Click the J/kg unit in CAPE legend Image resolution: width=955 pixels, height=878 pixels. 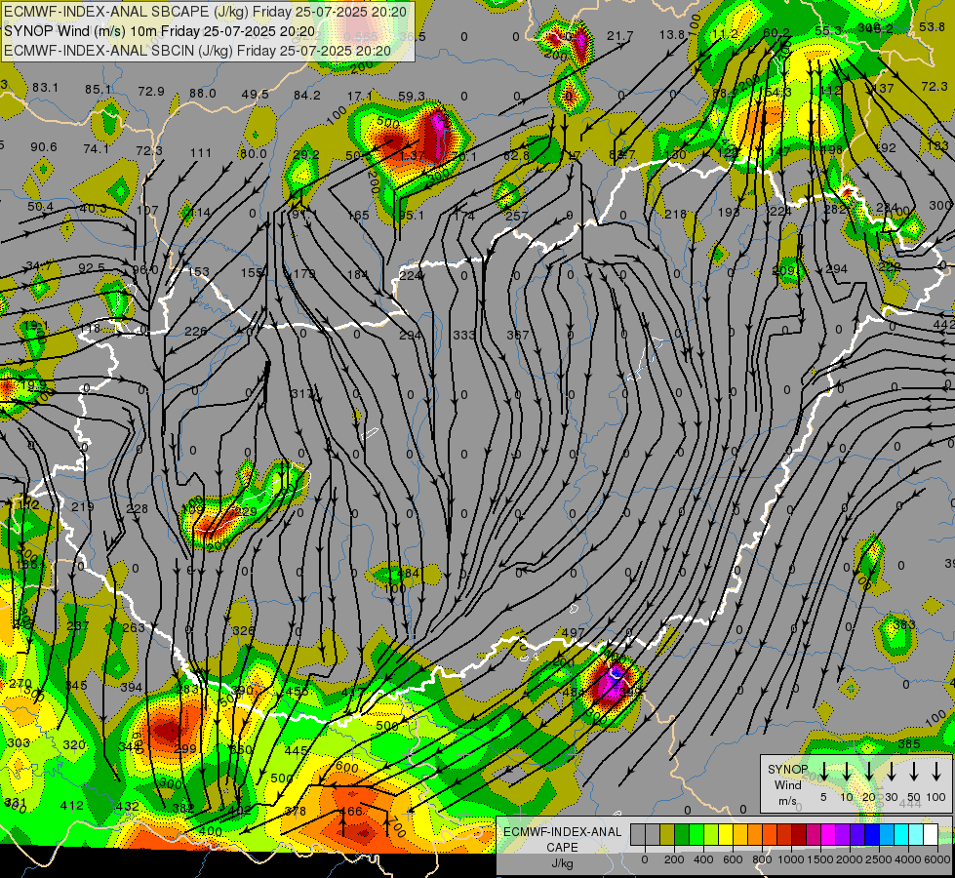(x=562, y=863)
